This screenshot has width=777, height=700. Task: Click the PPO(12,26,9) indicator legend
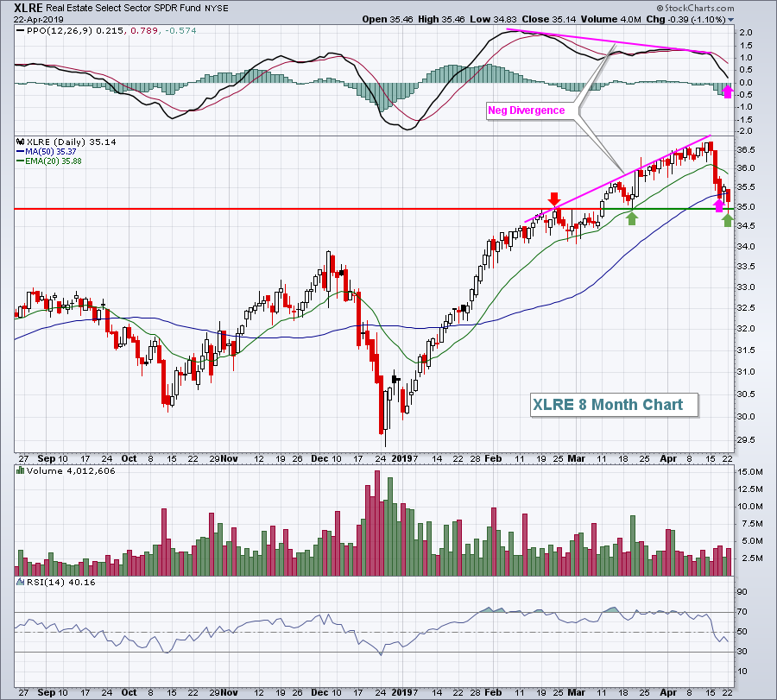tap(60, 31)
